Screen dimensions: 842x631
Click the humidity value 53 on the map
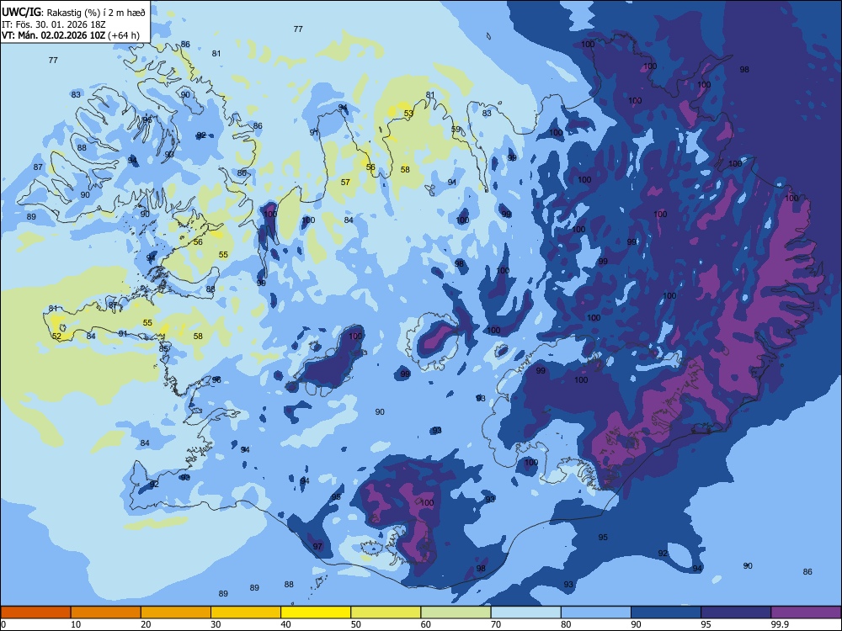[408, 114]
